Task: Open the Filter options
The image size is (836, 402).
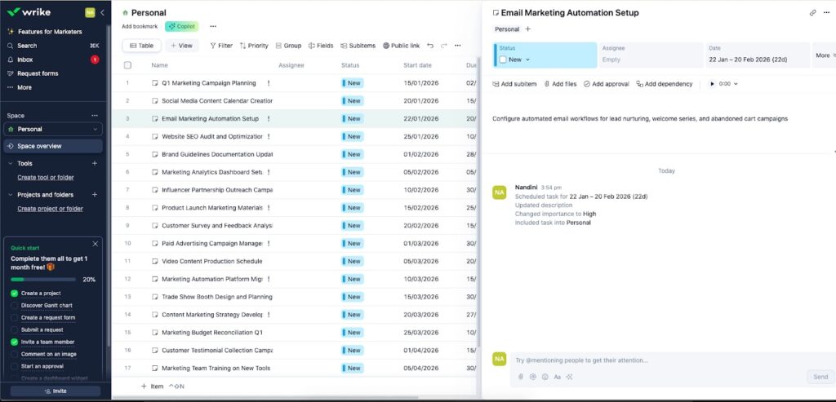Action: pyautogui.click(x=221, y=46)
